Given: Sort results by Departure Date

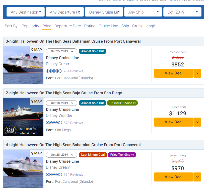Looking at the screenshot, I should click(67, 26).
